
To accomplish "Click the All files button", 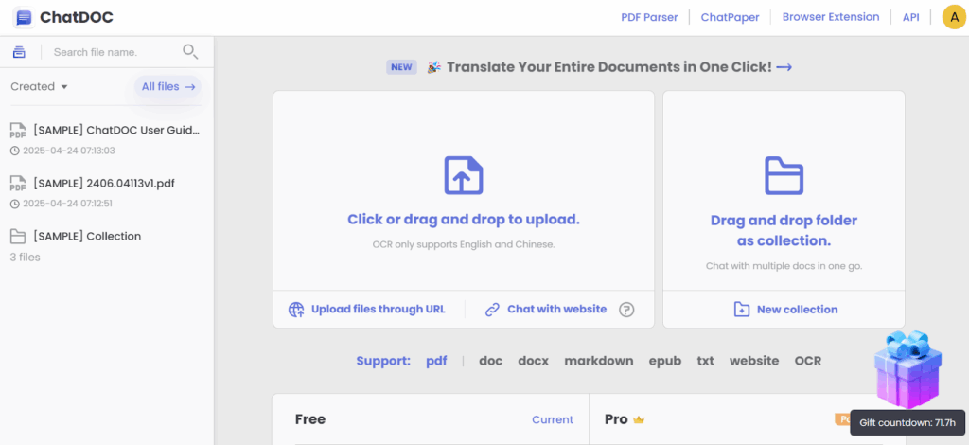I will 168,86.
